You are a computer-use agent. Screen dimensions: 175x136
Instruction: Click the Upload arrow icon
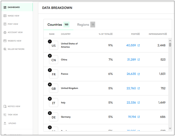coord(5,123)
